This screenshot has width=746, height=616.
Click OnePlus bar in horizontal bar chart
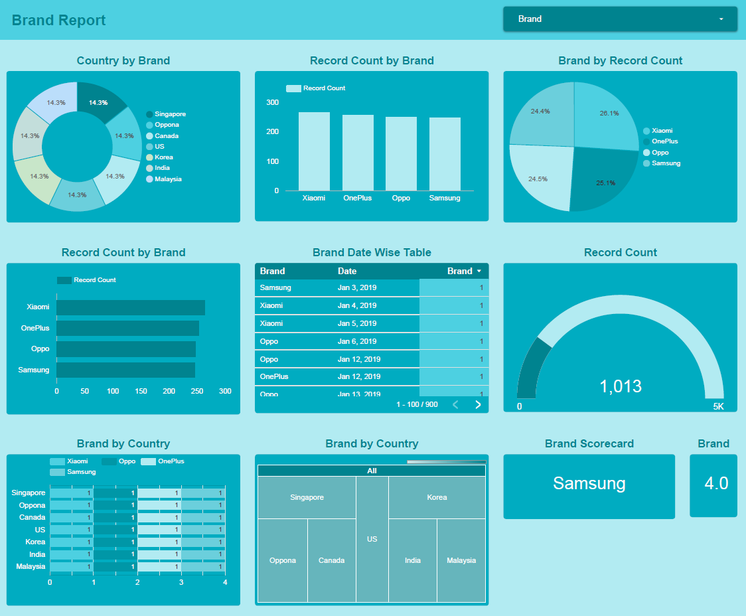(x=127, y=328)
